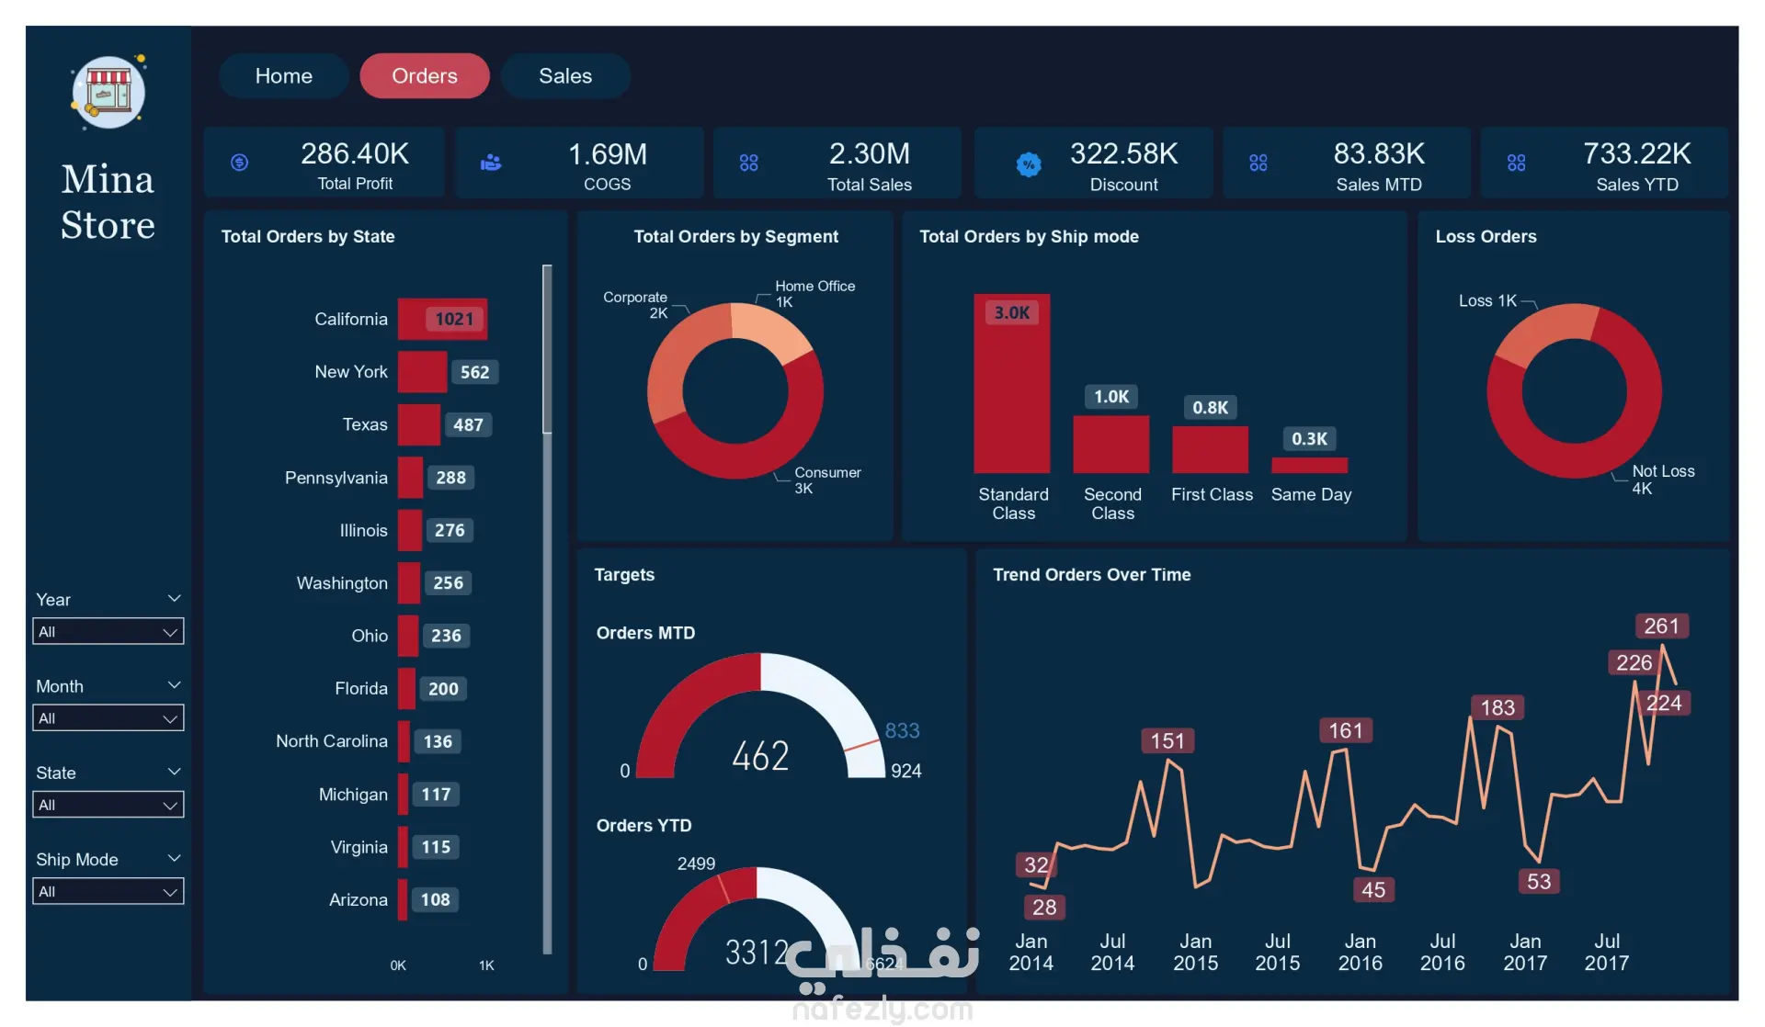Collapse the Month slicer header chevron

(174, 685)
